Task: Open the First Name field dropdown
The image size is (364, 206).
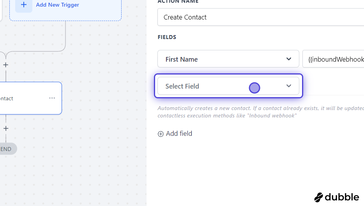Action: (228, 59)
